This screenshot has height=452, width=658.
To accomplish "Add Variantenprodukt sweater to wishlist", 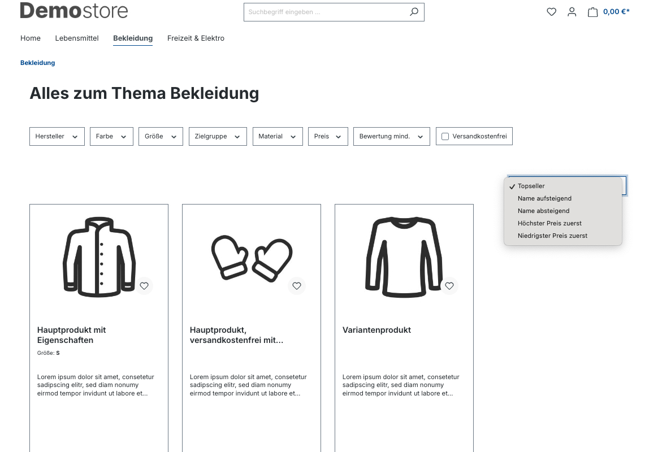I will point(449,286).
